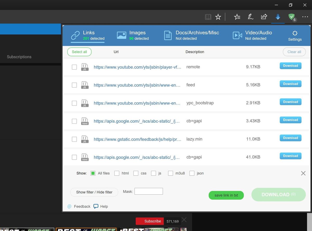
Task: Toggle the All files filter
Action: coord(93,173)
